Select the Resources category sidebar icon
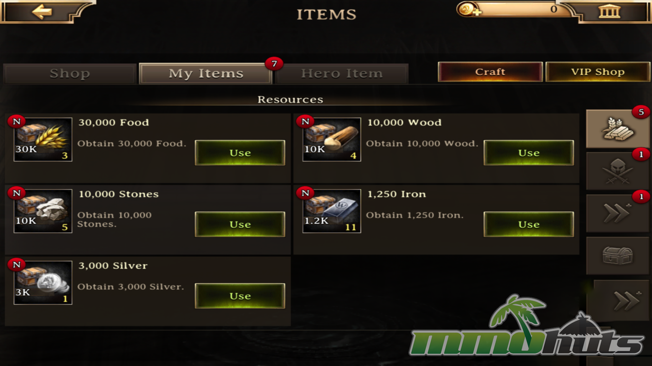652x366 pixels. [x=618, y=129]
